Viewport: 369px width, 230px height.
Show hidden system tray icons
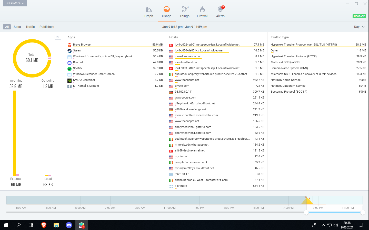(x=323, y=225)
